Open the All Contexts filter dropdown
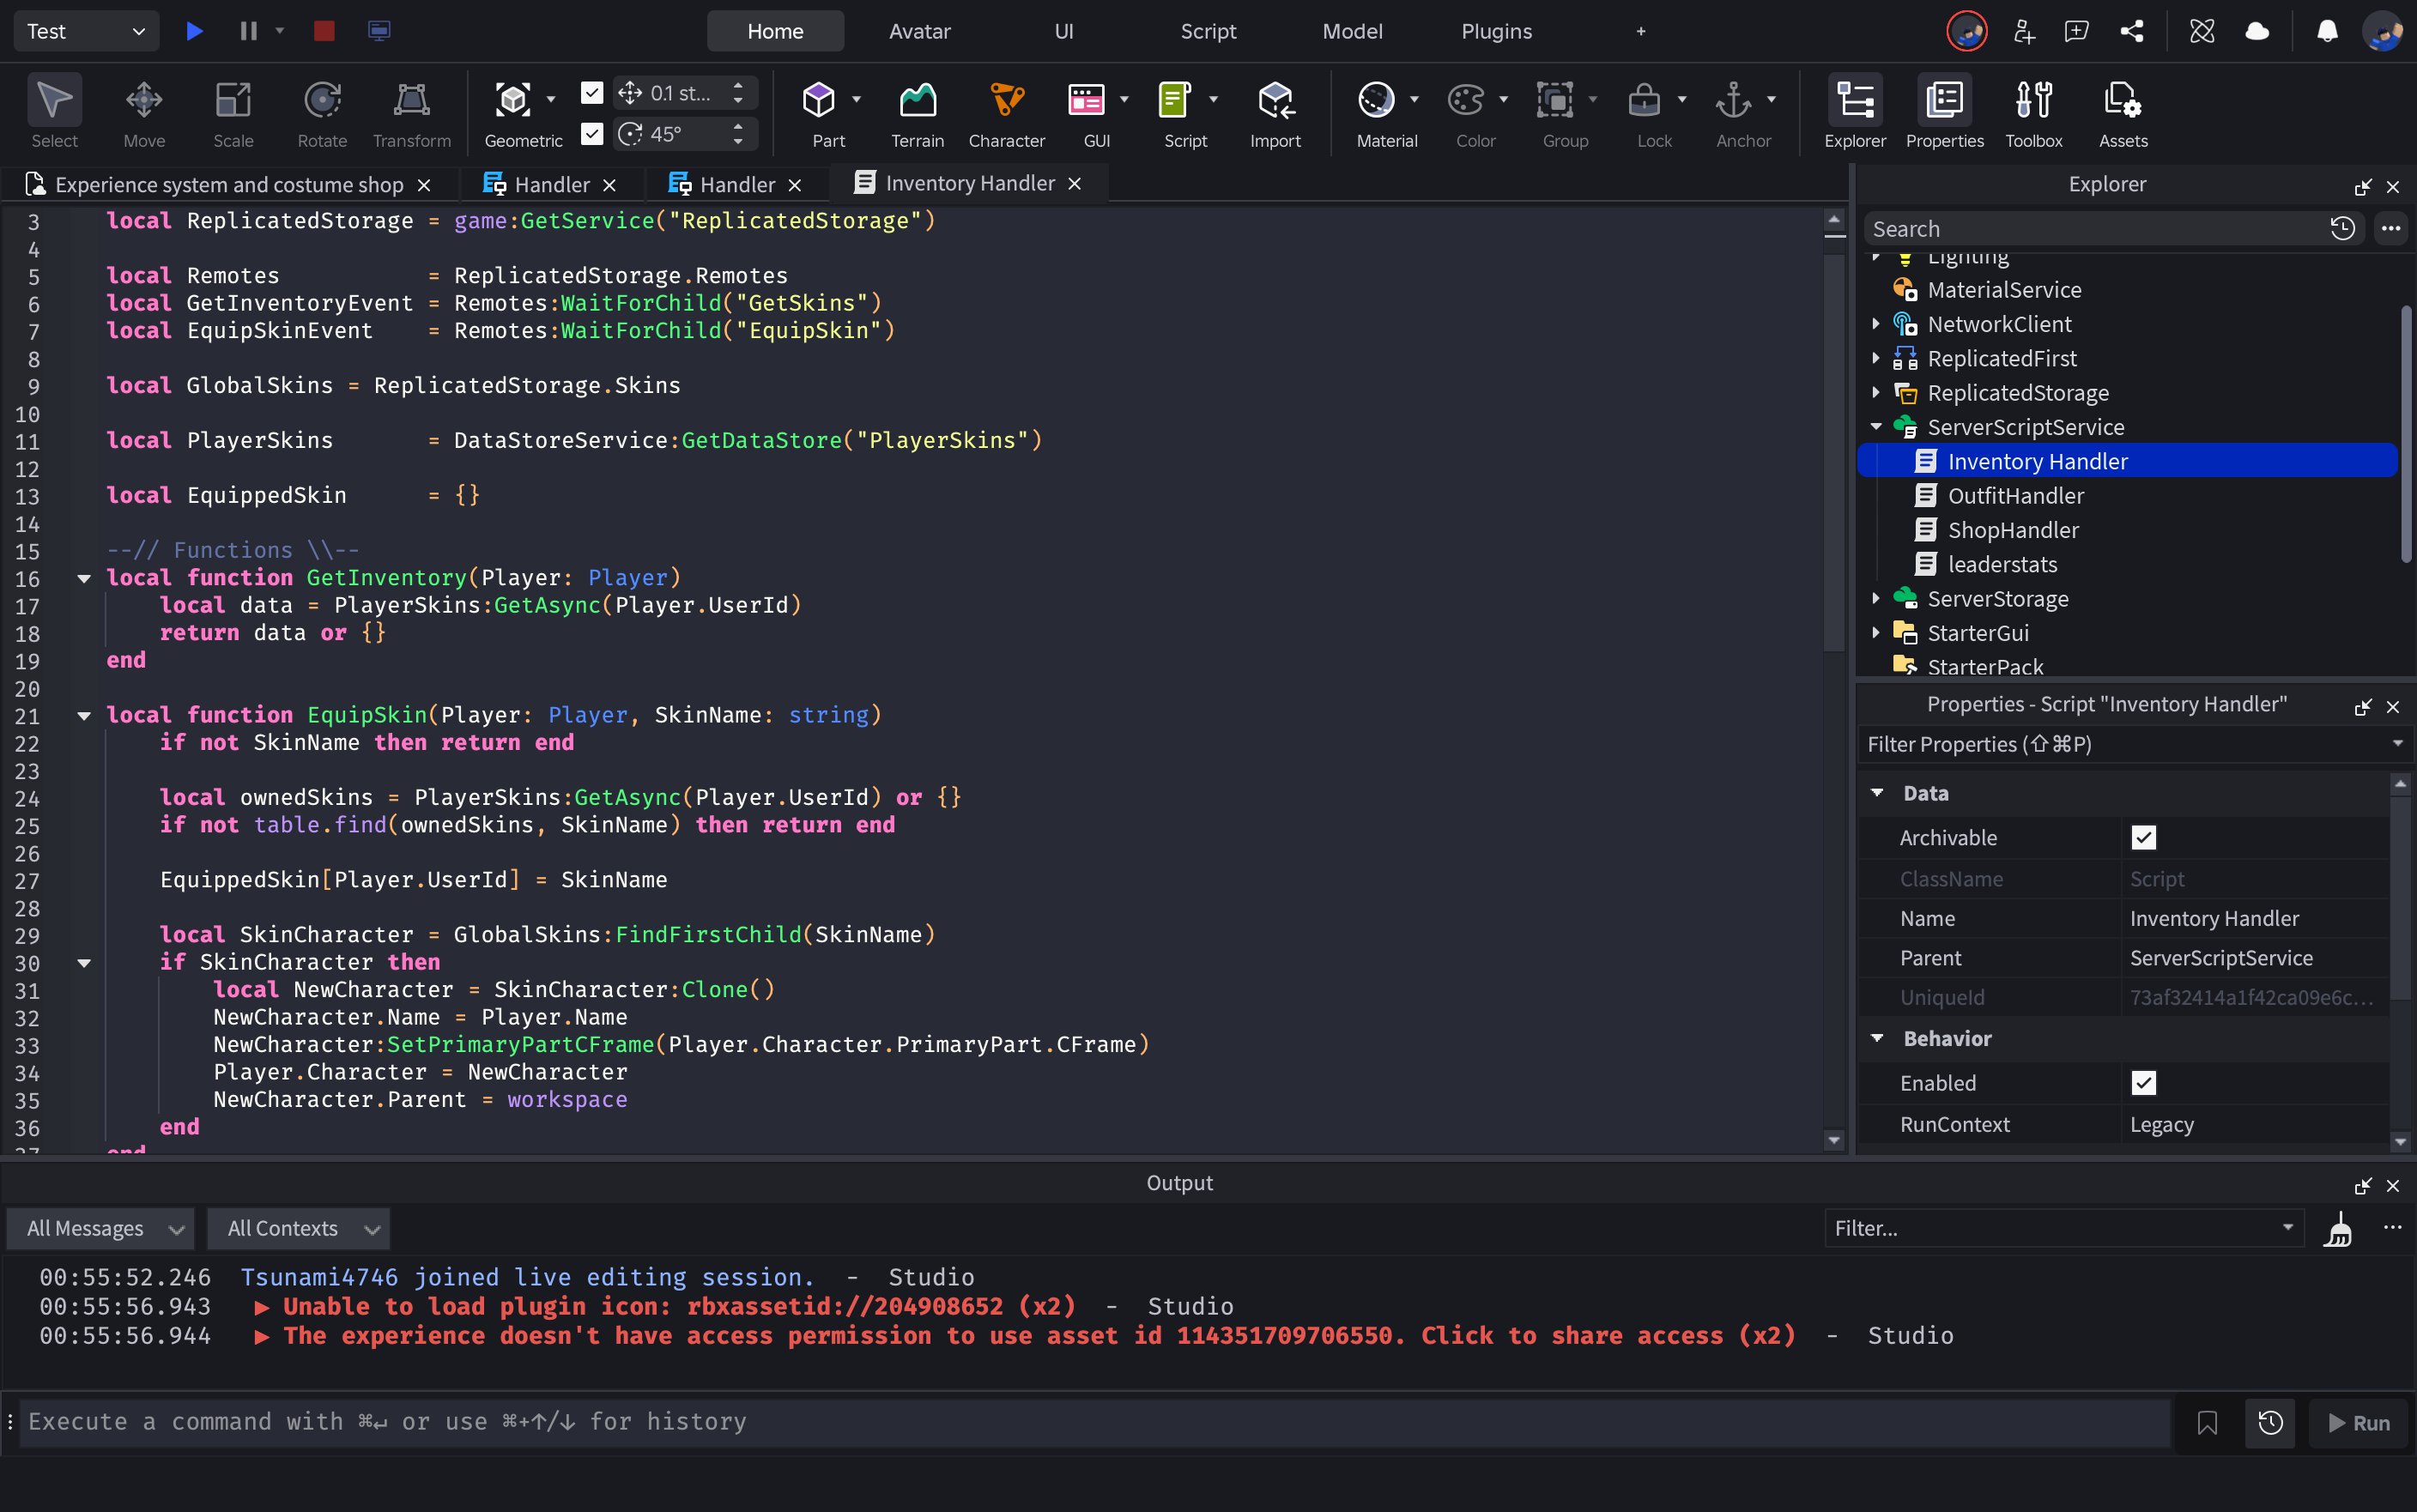 (x=298, y=1228)
